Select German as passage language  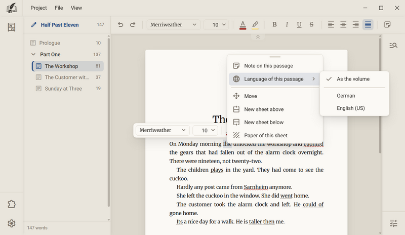click(x=354, y=96)
